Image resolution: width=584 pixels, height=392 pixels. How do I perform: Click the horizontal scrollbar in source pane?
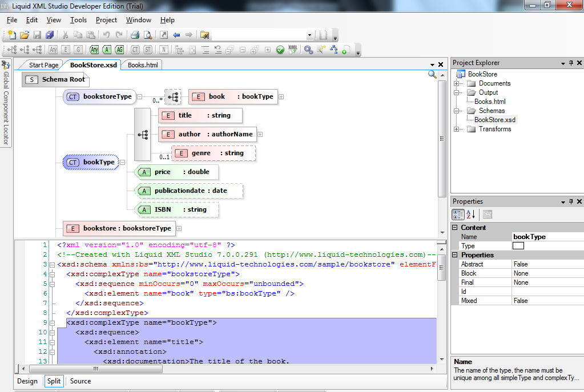click(96, 369)
